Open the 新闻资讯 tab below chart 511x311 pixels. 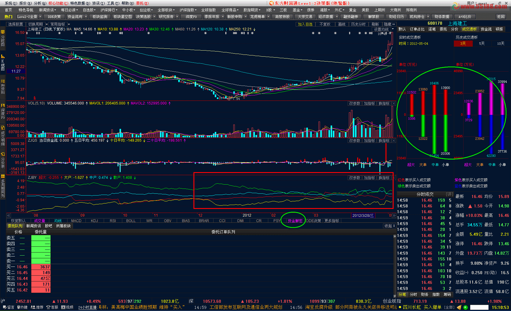coord(33,226)
